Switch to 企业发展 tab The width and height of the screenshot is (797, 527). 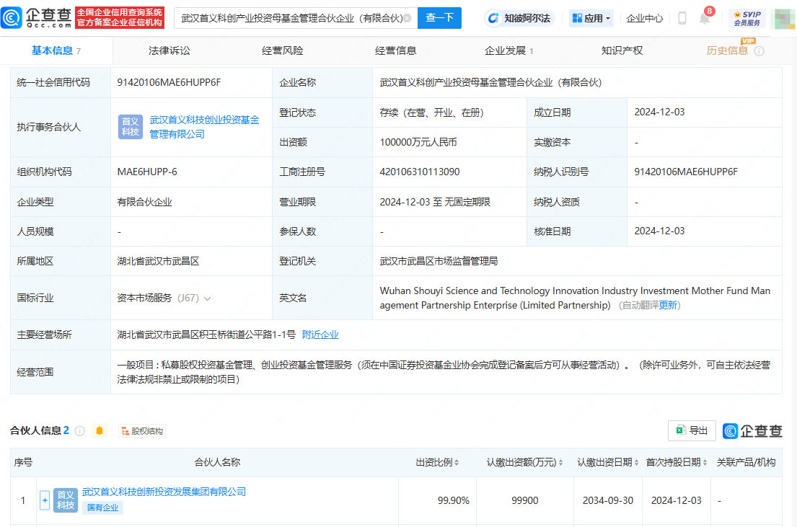(508, 50)
